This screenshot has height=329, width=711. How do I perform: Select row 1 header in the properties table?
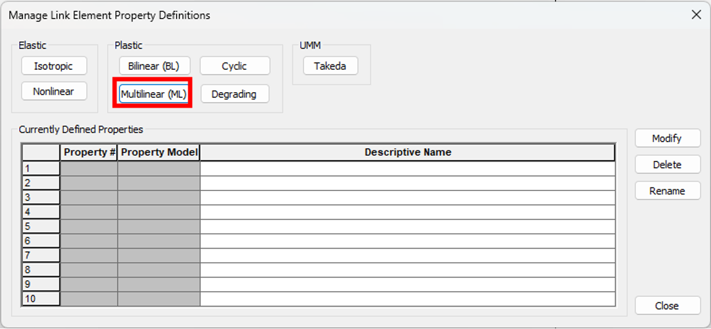(41, 169)
